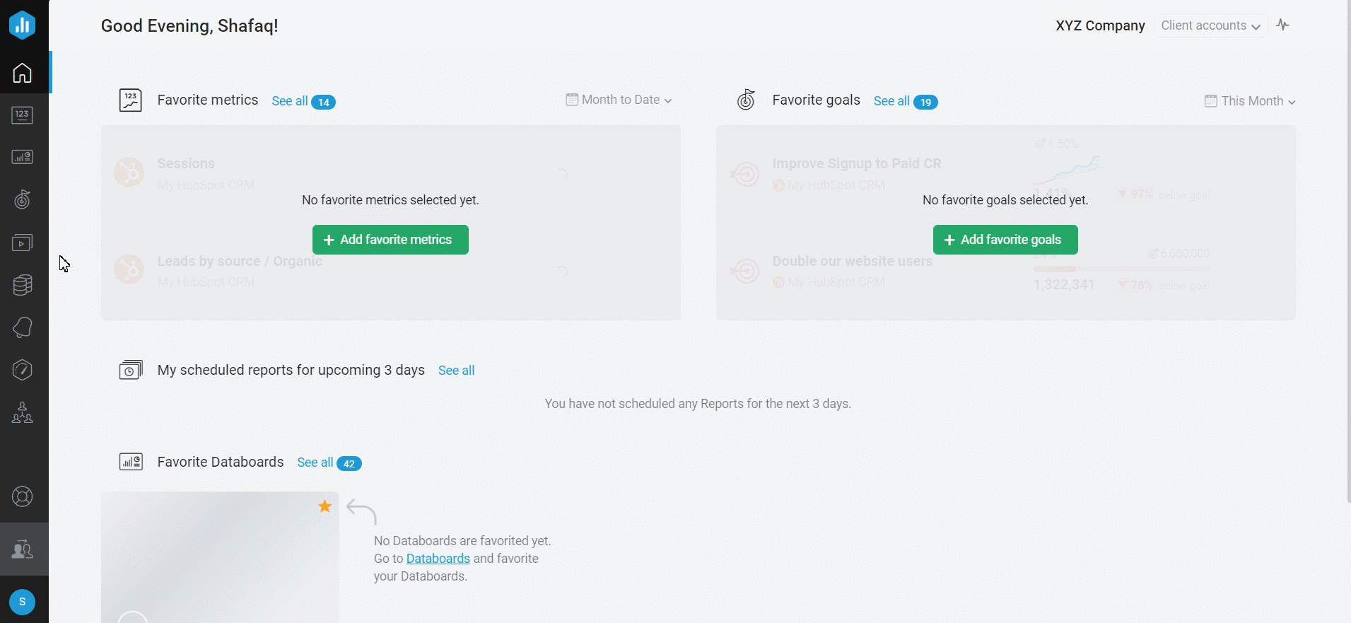This screenshot has width=1351, height=623.
Task: Open the Help lifebuoy icon in the sidebar
Action: (23, 497)
